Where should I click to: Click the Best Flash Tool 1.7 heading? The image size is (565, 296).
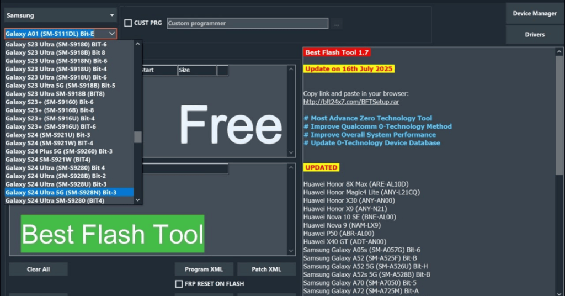pyautogui.click(x=337, y=52)
